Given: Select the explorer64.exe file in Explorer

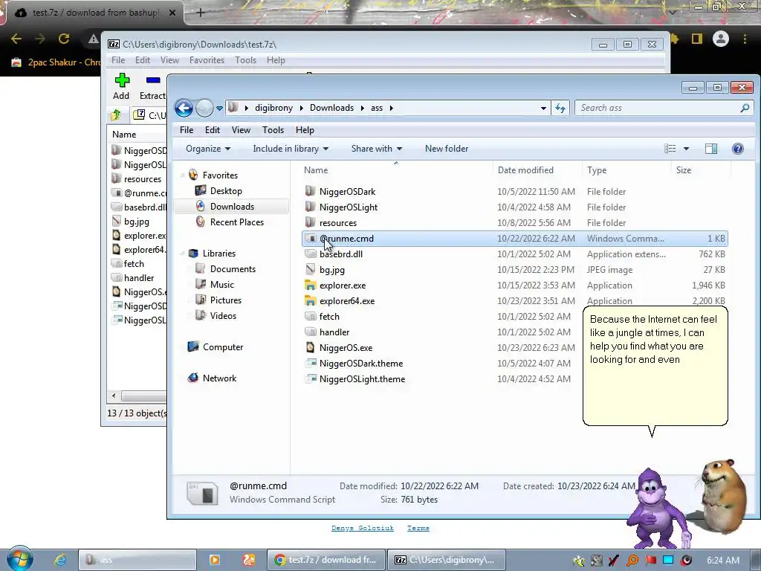Looking at the screenshot, I should (x=347, y=301).
